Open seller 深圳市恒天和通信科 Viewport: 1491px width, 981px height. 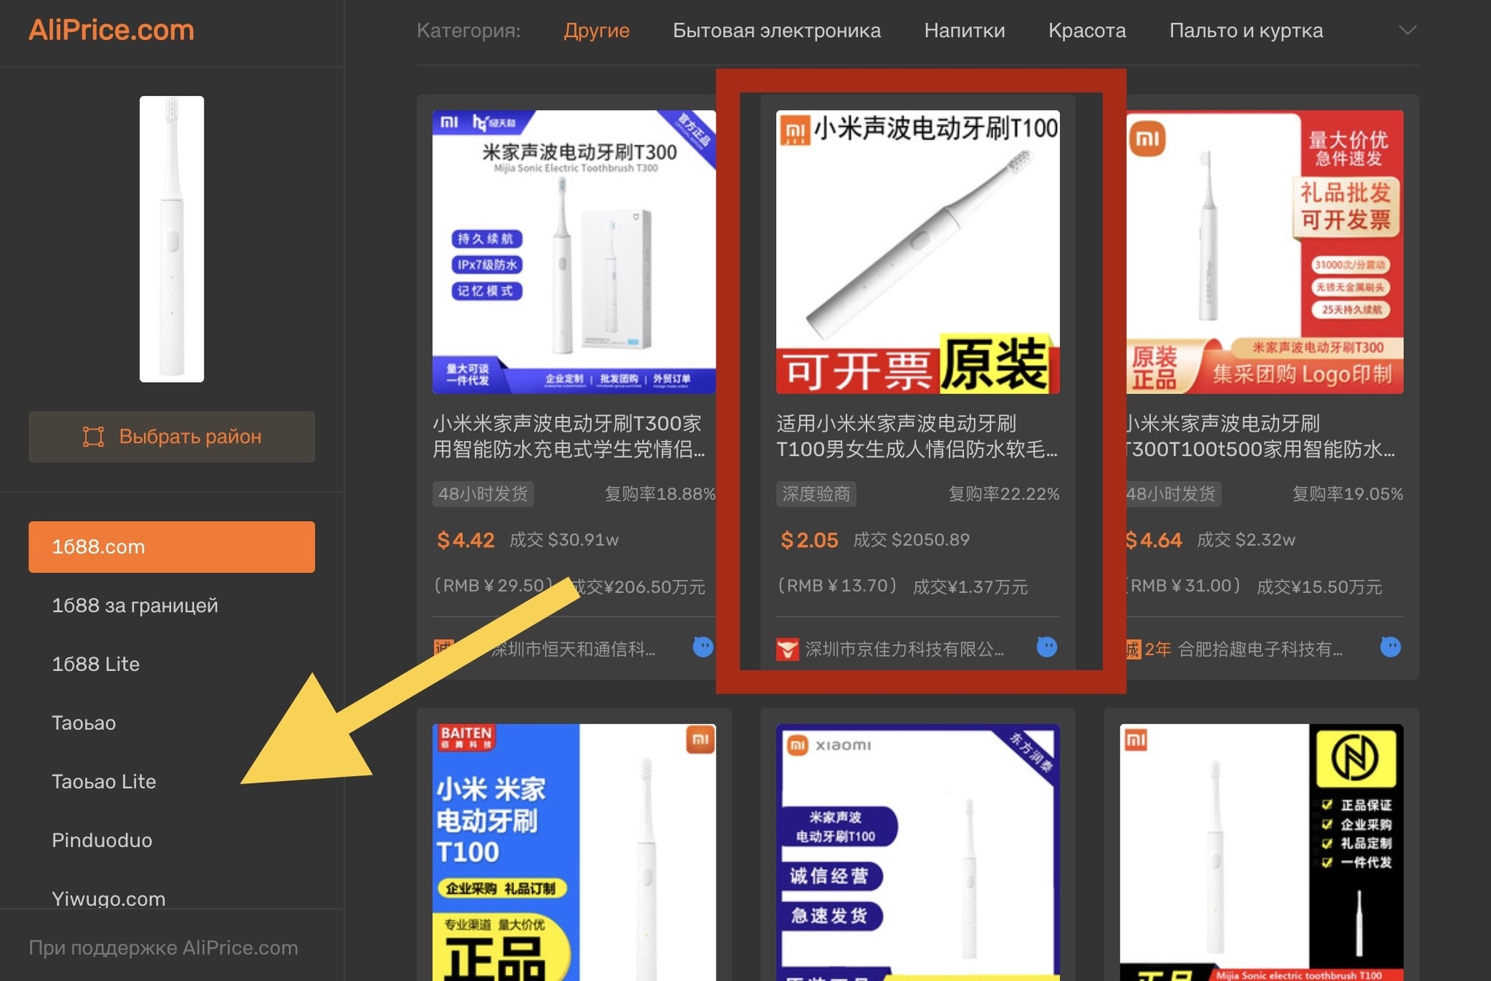(x=573, y=648)
